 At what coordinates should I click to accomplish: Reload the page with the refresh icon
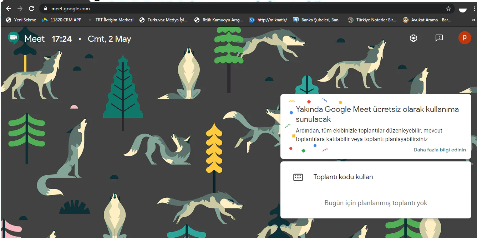point(31,9)
